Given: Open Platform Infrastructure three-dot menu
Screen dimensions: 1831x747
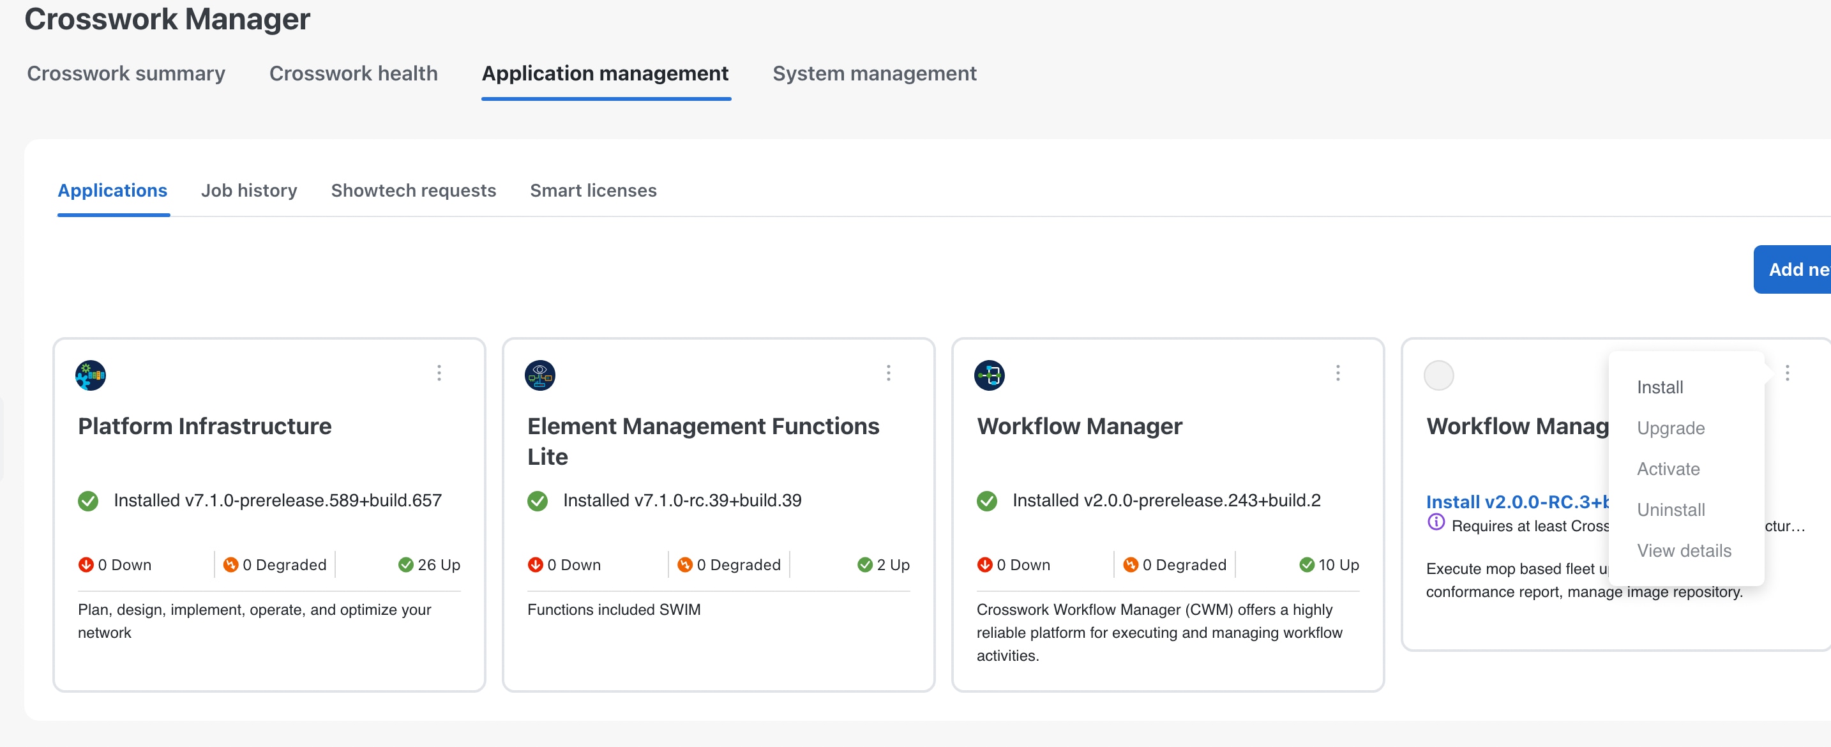Looking at the screenshot, I should point(439,372).
